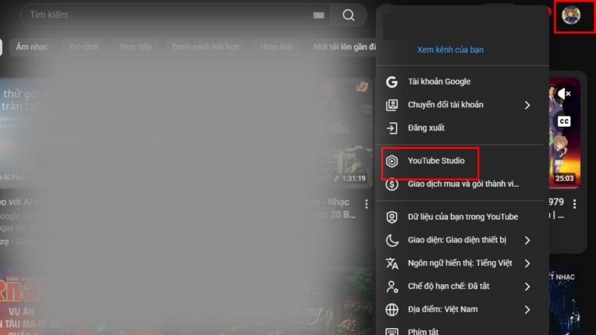This screenshot has width=596, height=335.
Task: Select the Danh sách kết hợp chip
Action: point(205,47)
